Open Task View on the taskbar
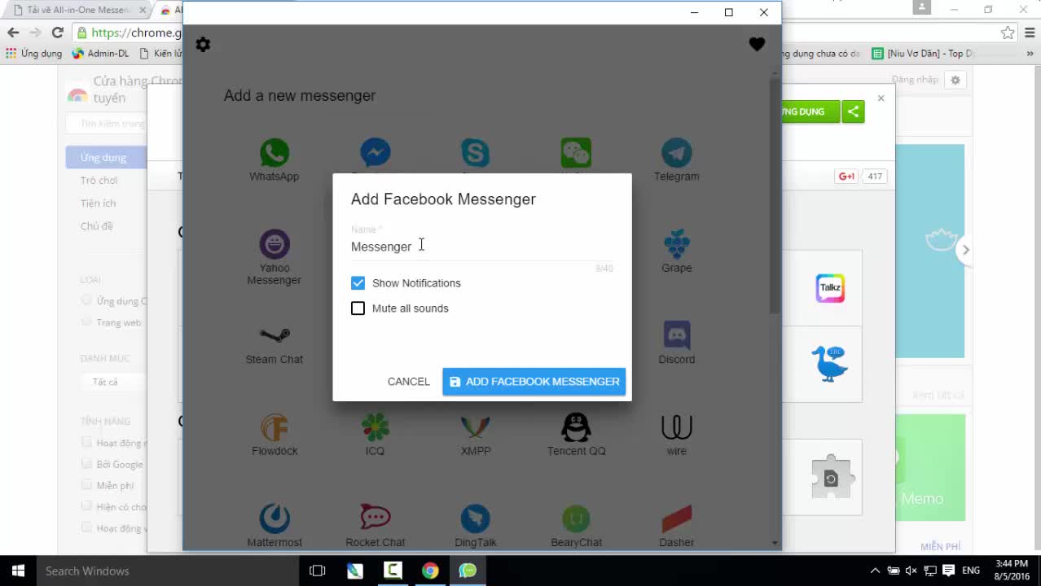The height and width of the screenshot is (586, 1041). [317, 571]
